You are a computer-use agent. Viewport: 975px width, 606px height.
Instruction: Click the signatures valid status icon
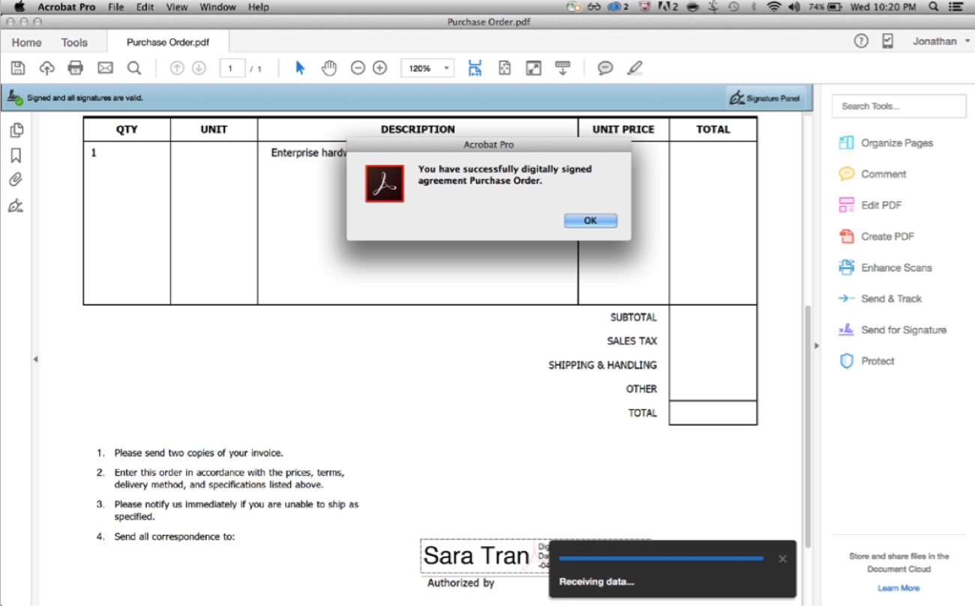tap(15, 97)
